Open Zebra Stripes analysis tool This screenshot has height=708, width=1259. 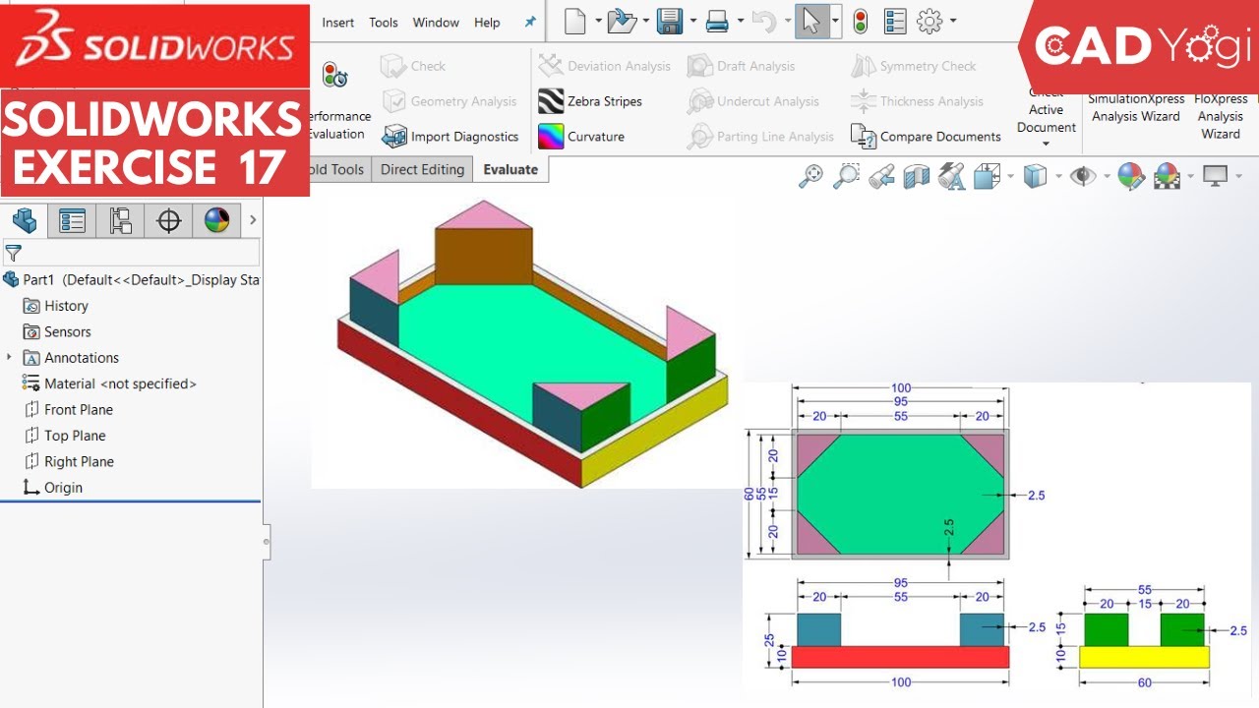(590, 101)
